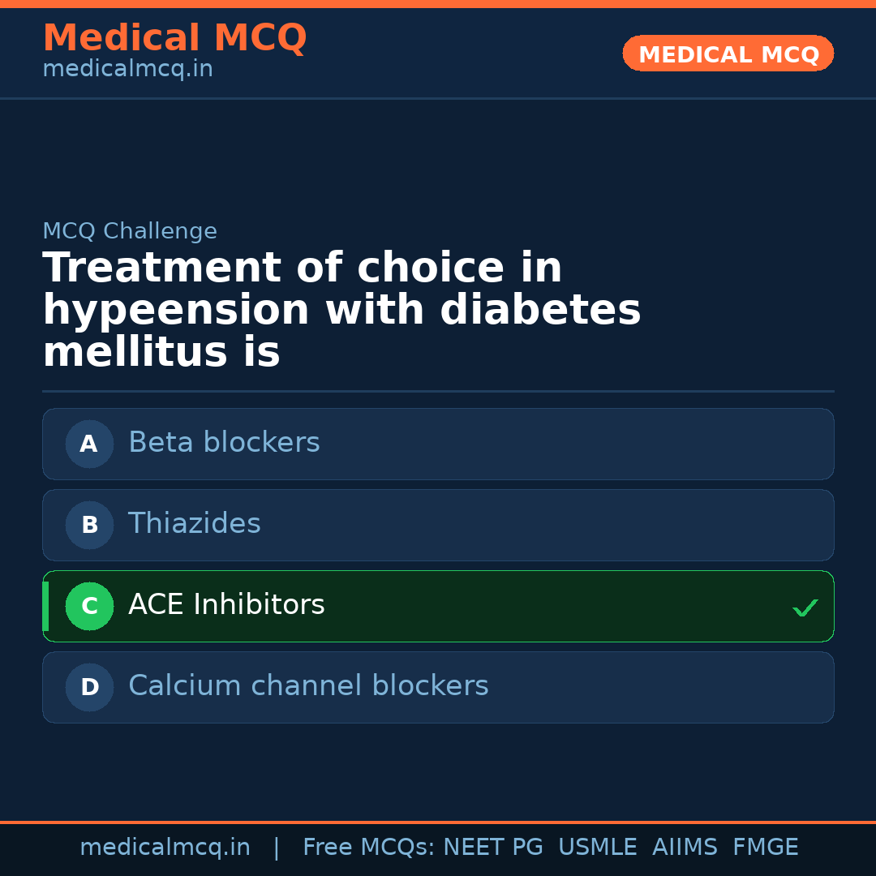Click the letter A option circle

(89, 444)
